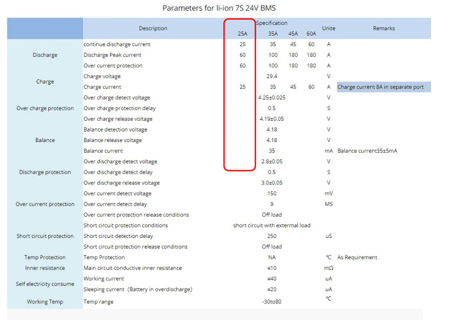
Task: Click 'Over charge protection delay' description
Action: tap(120, 108)
